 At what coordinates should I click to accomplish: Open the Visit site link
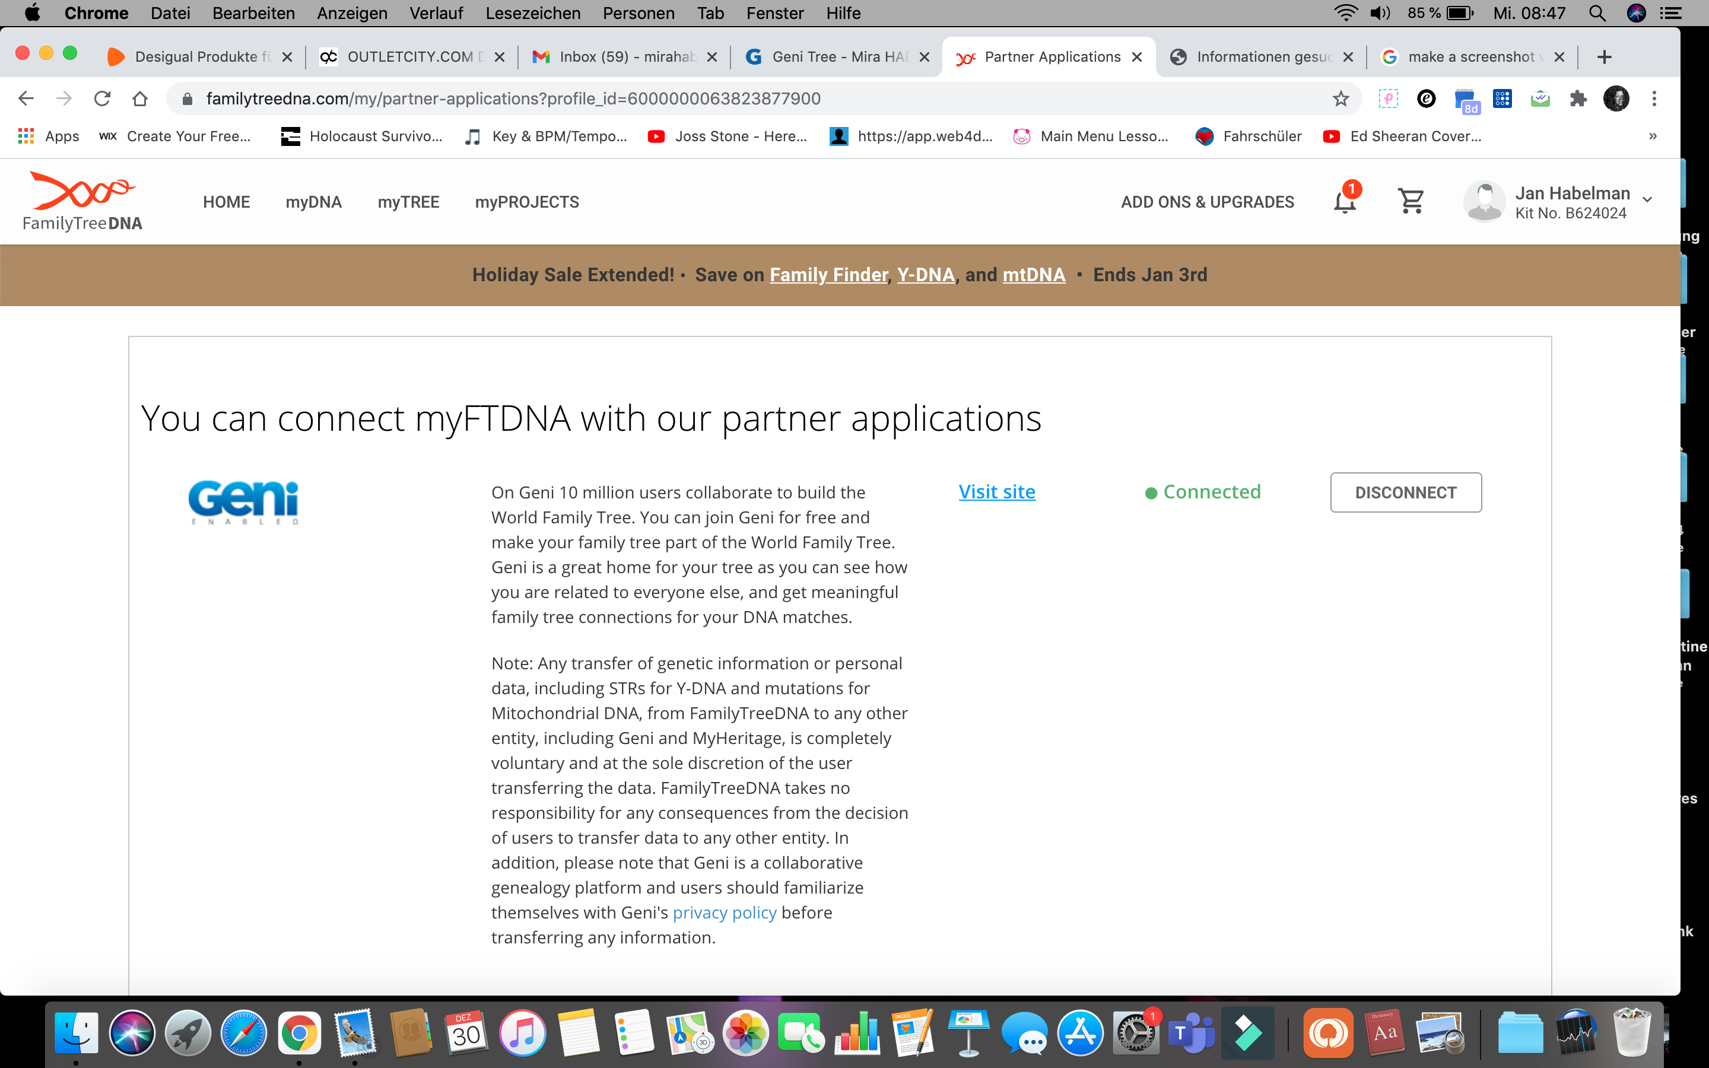[996, 492]
